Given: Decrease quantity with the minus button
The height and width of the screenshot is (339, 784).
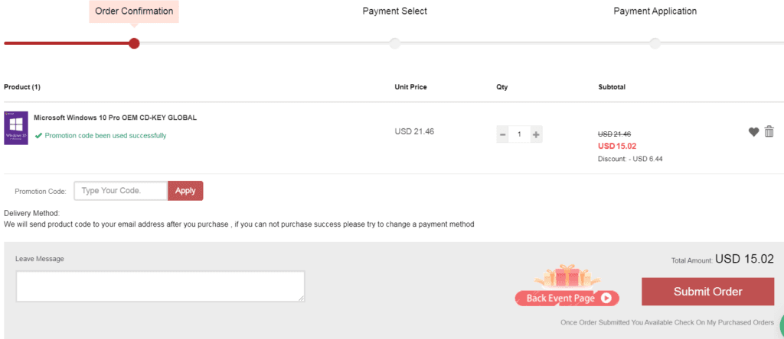Looking at the screenshot, I should pos(502,134).
